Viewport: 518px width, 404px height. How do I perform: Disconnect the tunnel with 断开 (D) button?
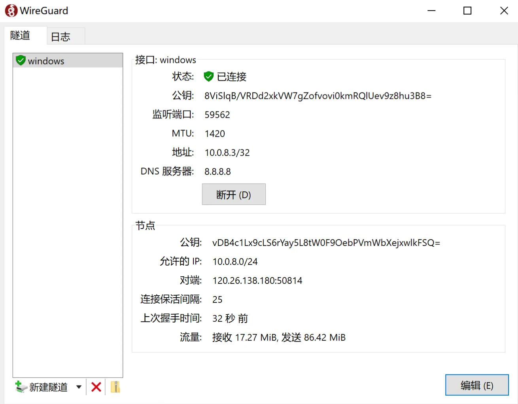tap(233, 194)
